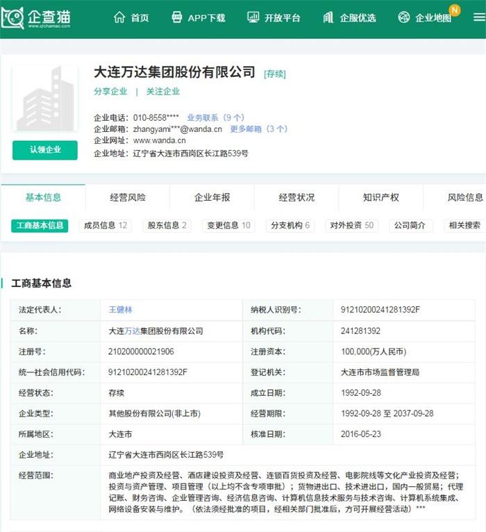Image resolution: width=486 pixels, height=532 pixels.
Task: Switch to the 经营风险 tab
Action: [x=128, y=197]
